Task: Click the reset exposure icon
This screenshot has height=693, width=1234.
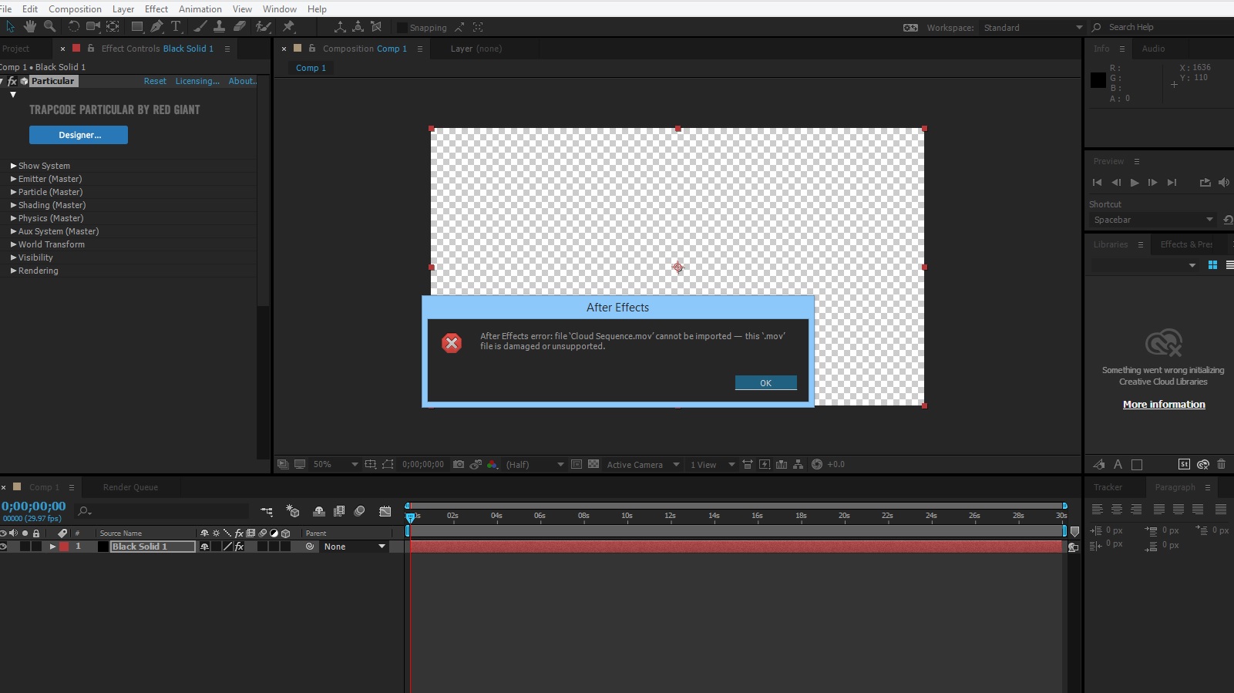Action: tap(817, 465)
